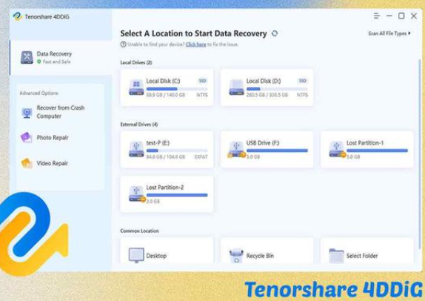Click the SSD badge on Local Disk (D:)

click(x=303, y=81)
